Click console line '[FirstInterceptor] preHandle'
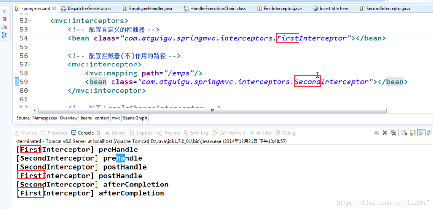The height and width of the screenshot is (209, 433). [77, 150]
